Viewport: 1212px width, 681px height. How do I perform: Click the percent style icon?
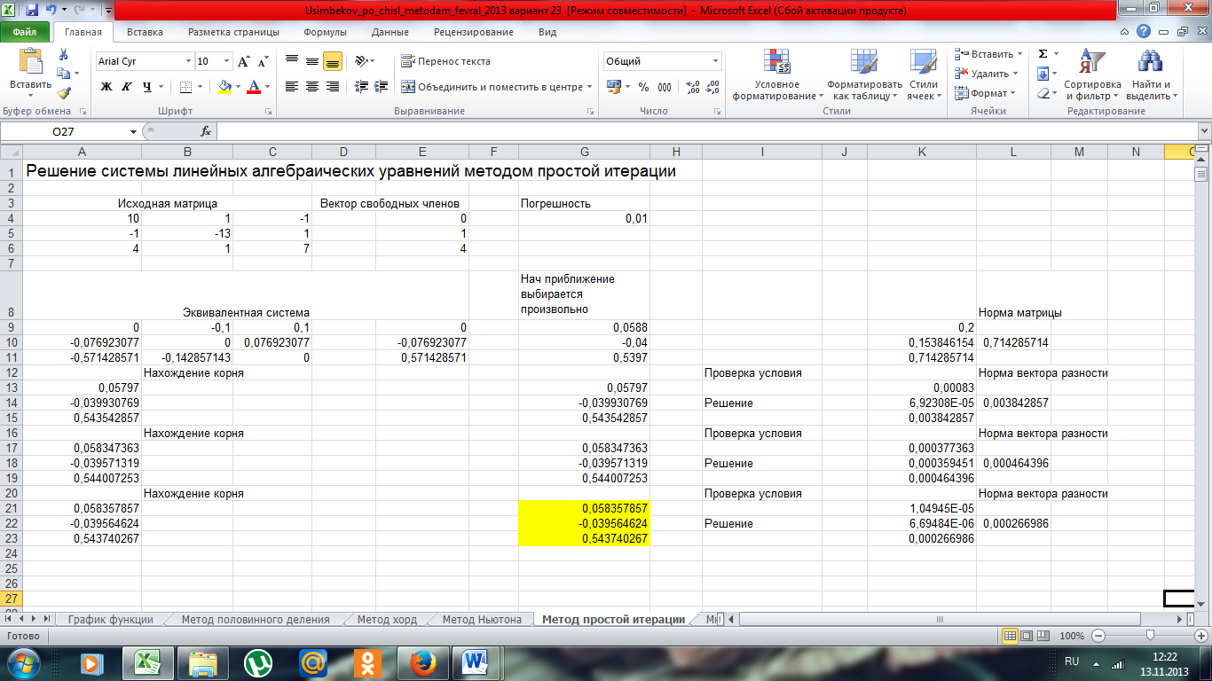[x=644, y=87]
